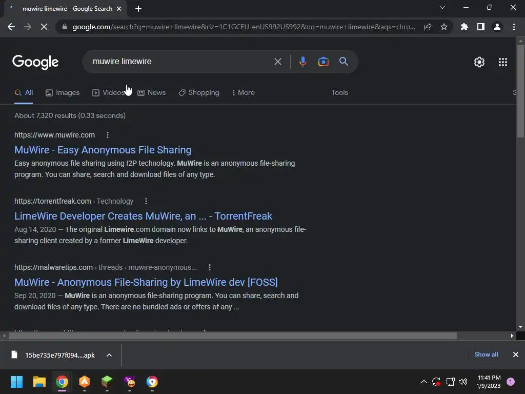This screenshot has width=525, height=394.
Task: Open LimeWire Developer Creates MuWire TorrentFreak link
Action: tap(144, 216)
